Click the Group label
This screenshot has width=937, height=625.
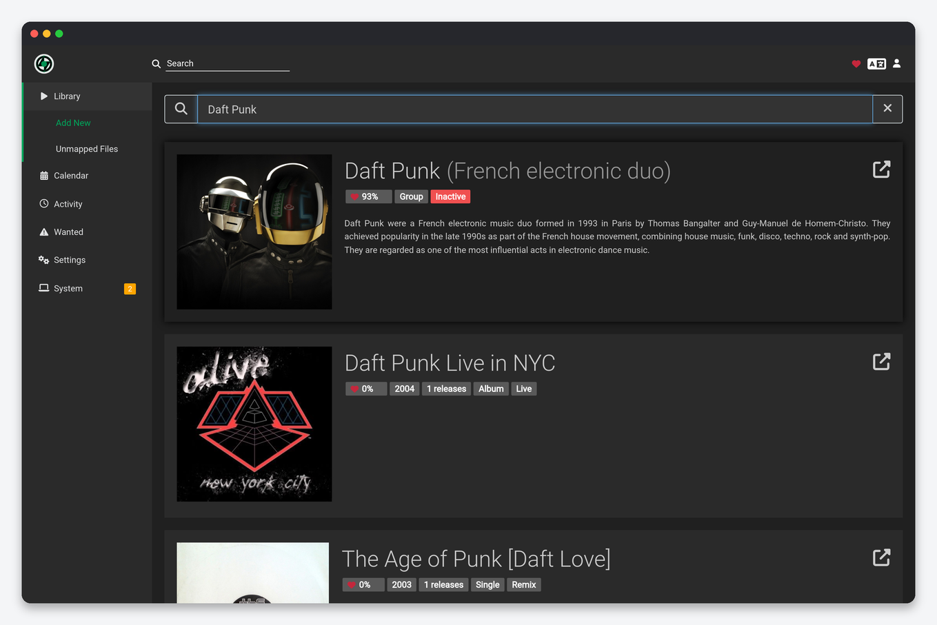click(x=411, y=196)
